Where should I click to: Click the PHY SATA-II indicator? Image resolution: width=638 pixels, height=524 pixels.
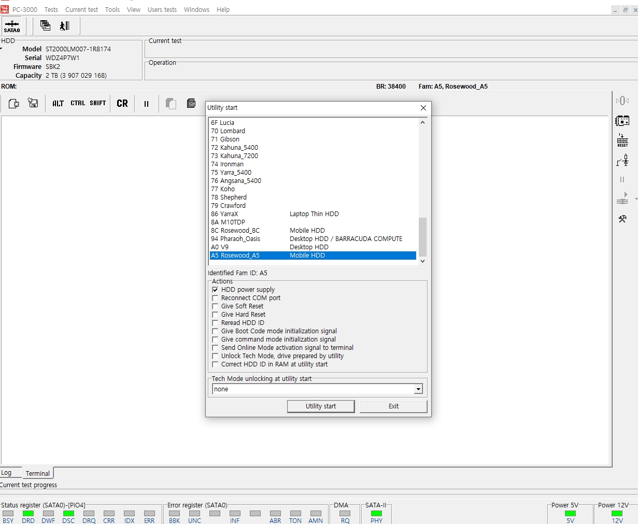(x=377, y=513)
